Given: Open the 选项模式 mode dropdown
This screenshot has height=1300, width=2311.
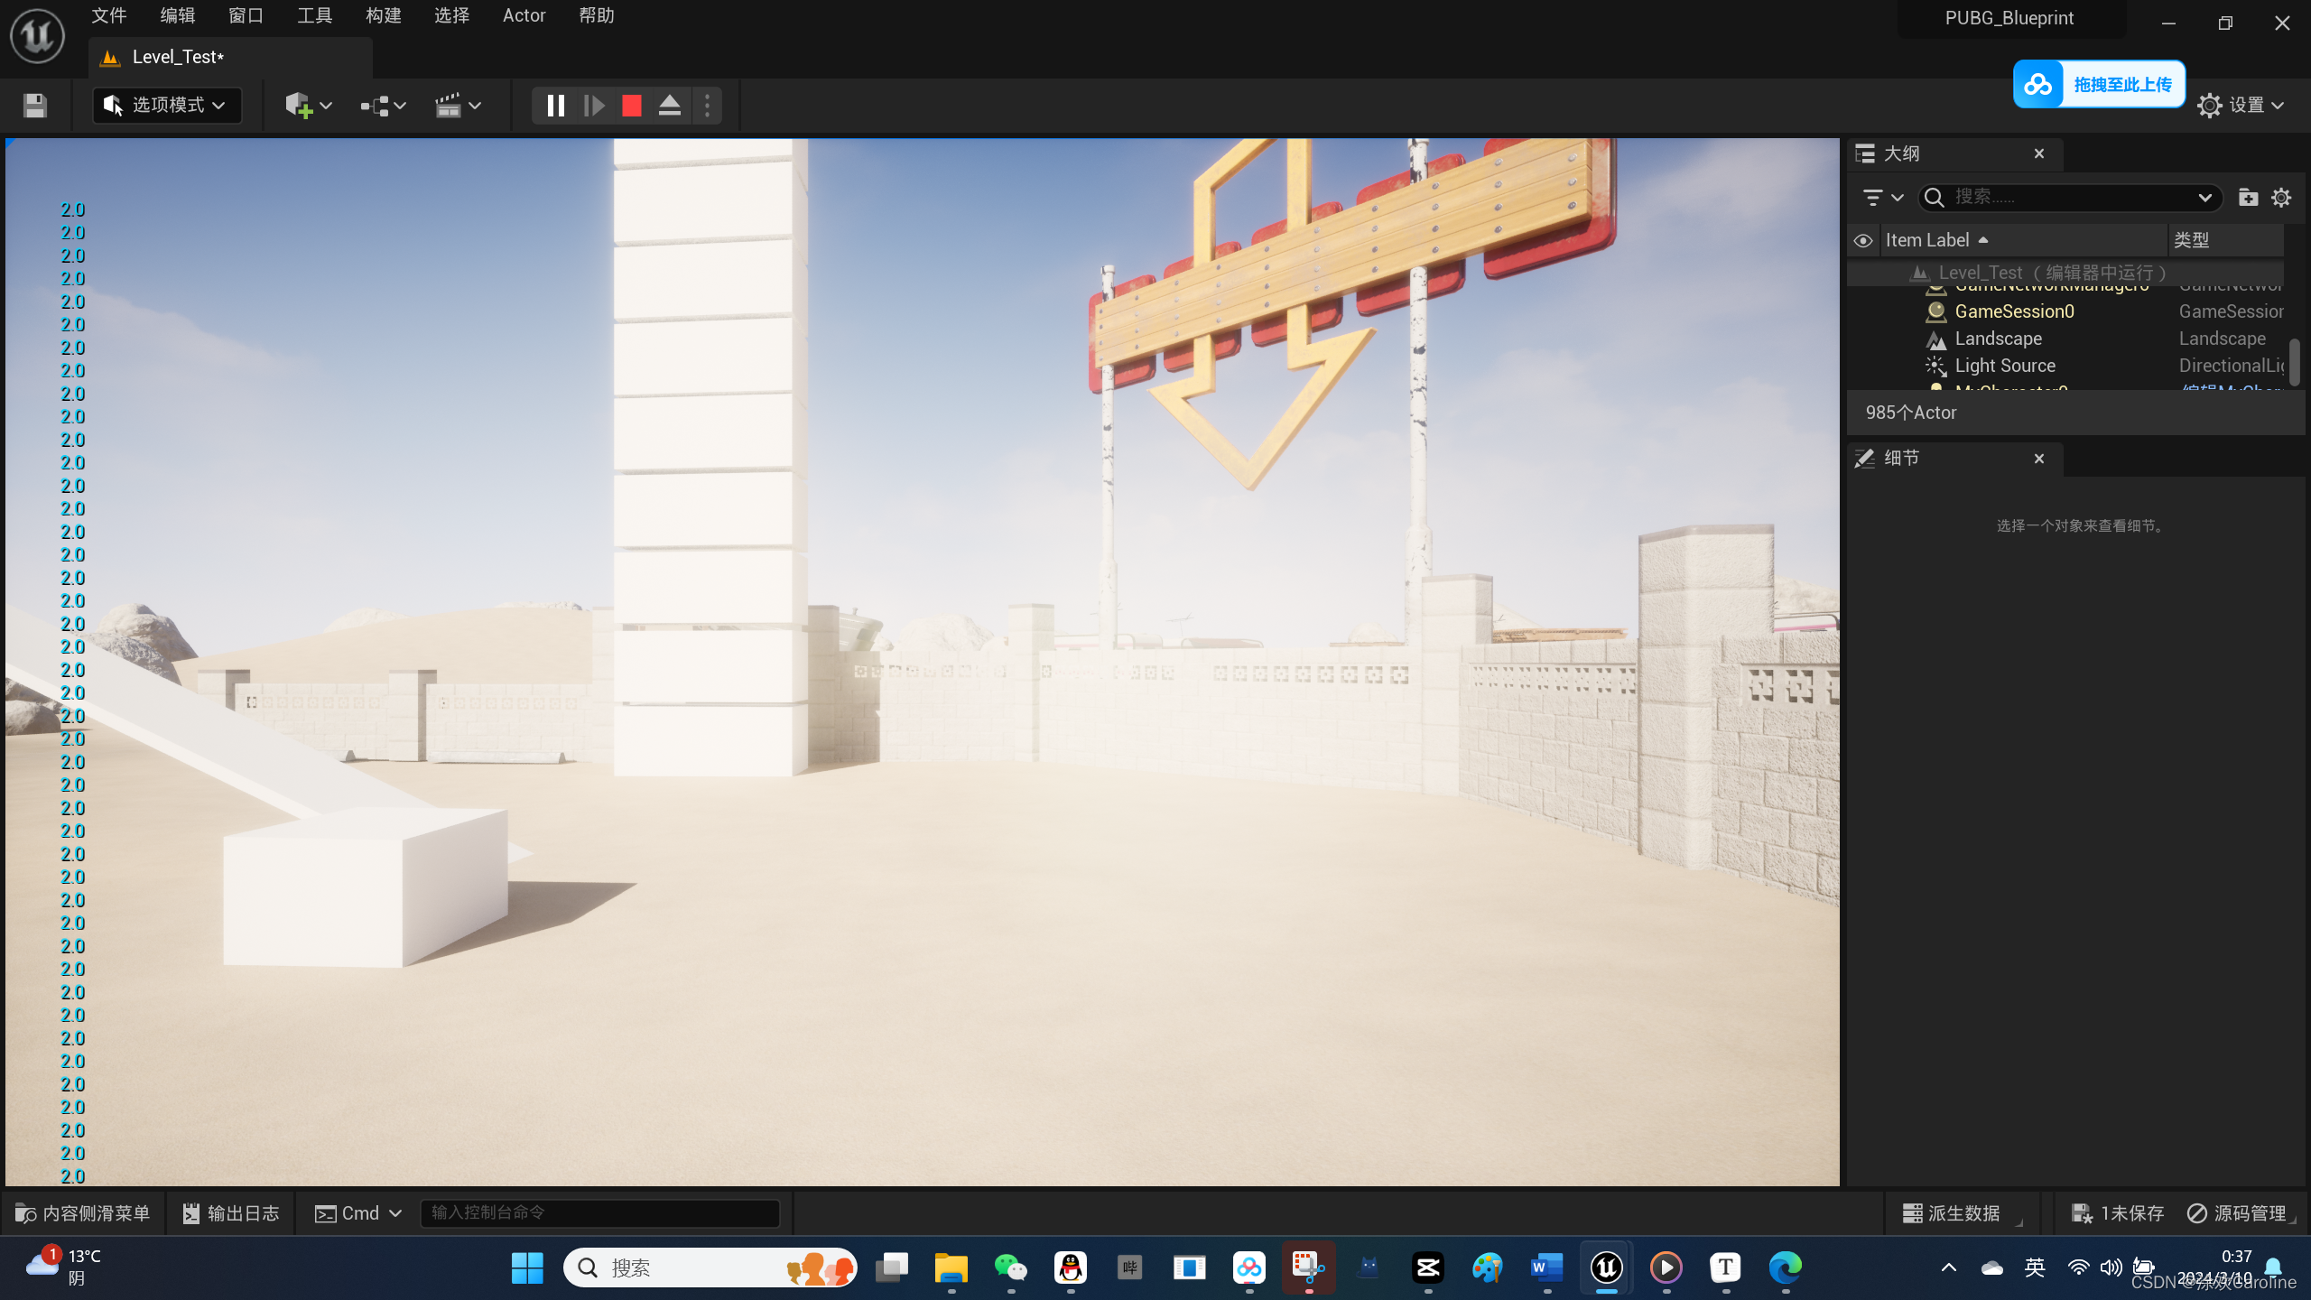Looking at the screenshot, I should click(x=167, y=106).
